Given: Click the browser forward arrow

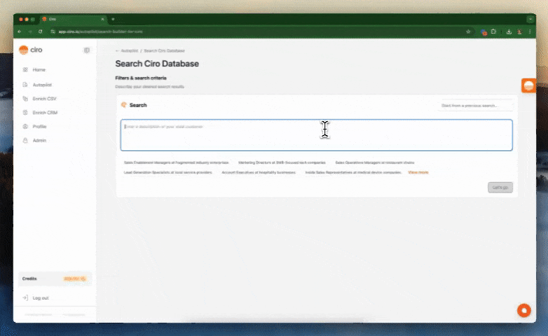Looking at the screenshot, I should 30,31.
